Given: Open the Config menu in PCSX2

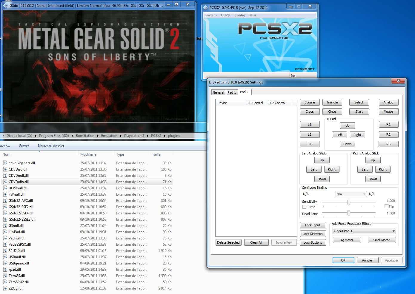Looking at the screenshot, I should [239, 15].
